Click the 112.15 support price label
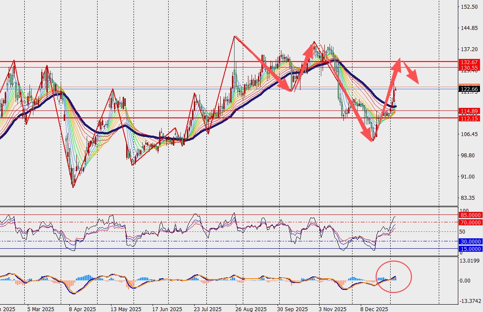The image size is (483, 312). tap(469, 118)
